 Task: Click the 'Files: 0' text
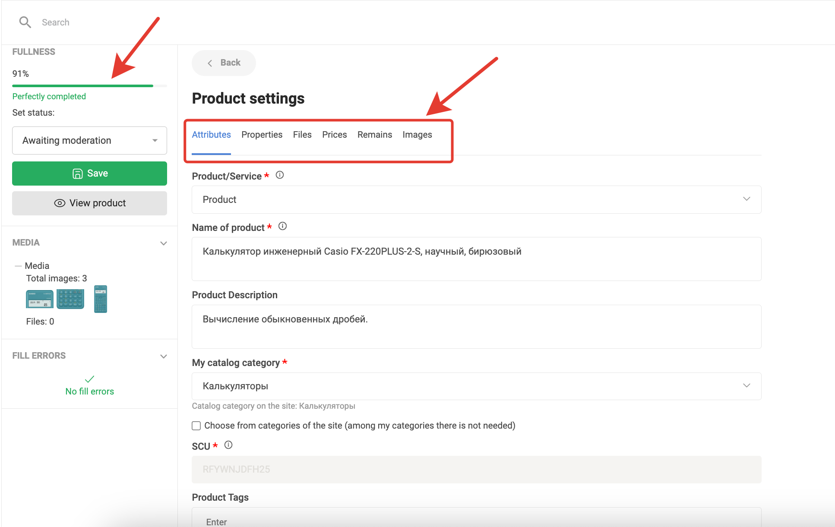pos(40,322)
